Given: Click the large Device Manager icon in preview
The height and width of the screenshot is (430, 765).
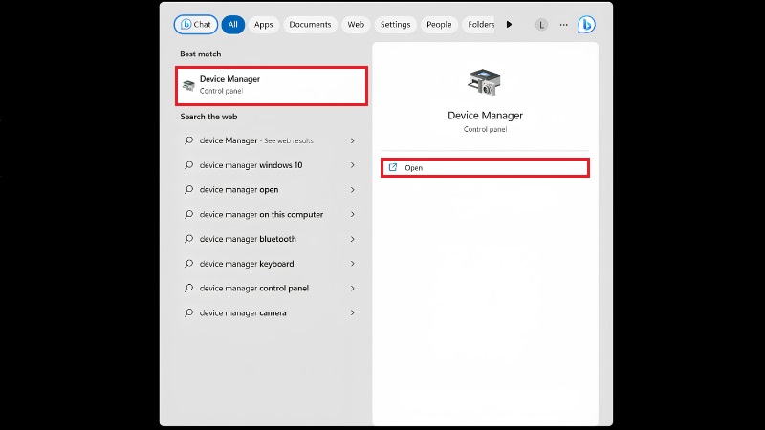Looking at the screenshot, I should click(484, 82).
